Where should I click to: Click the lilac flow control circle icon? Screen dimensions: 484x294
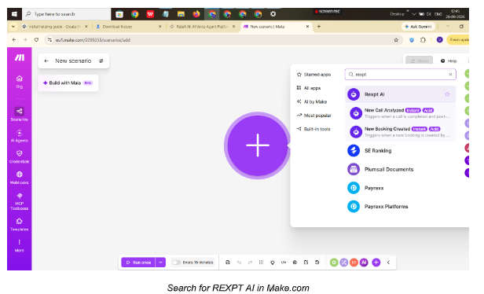[x=343, y=263]
